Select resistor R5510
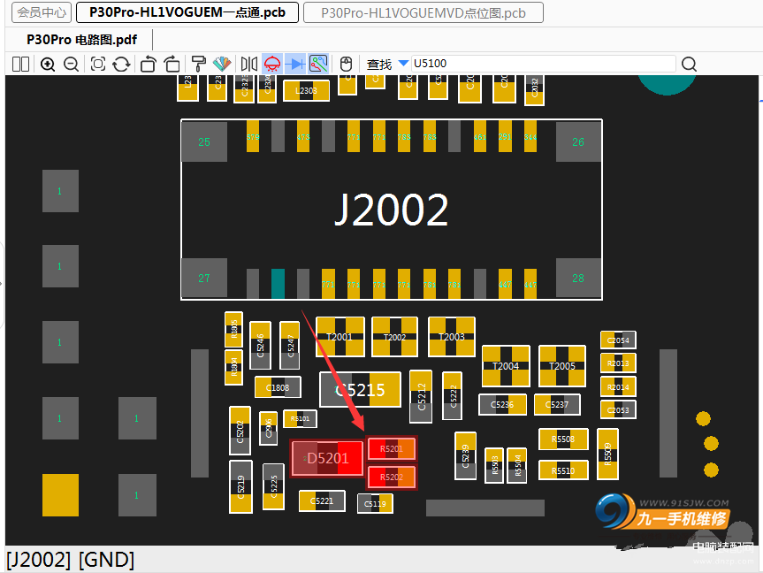The image size is (763, 573). (563, 470)
